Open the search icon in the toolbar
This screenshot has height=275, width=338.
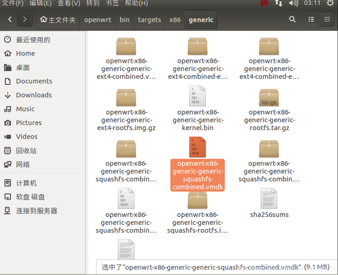click(x=292, y=19)
